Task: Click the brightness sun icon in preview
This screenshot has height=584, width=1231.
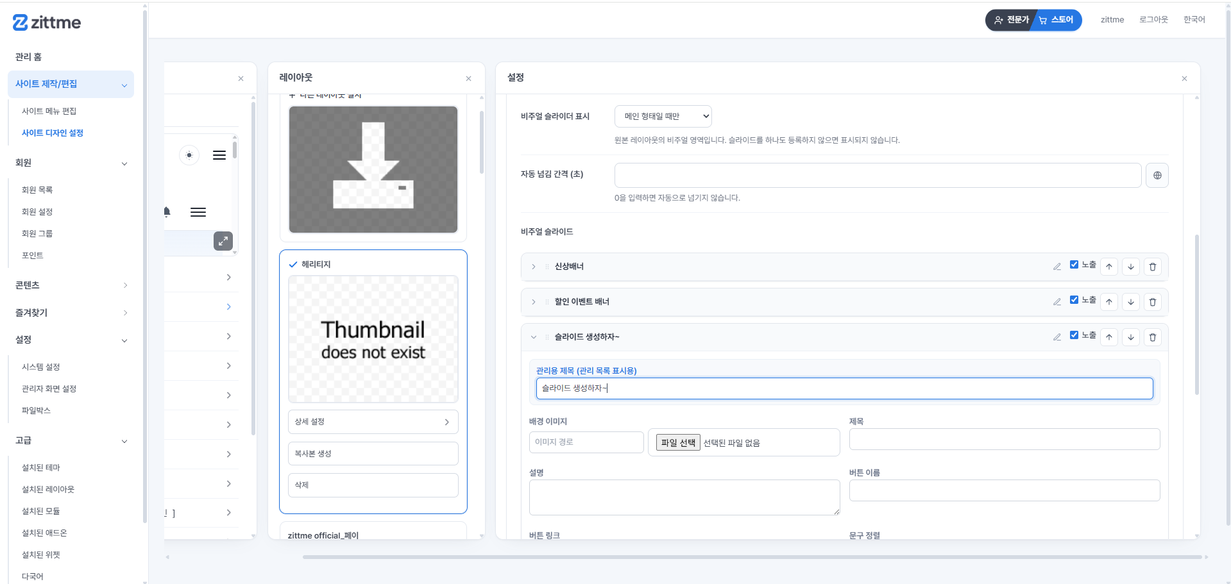Action: click(189, 155)
